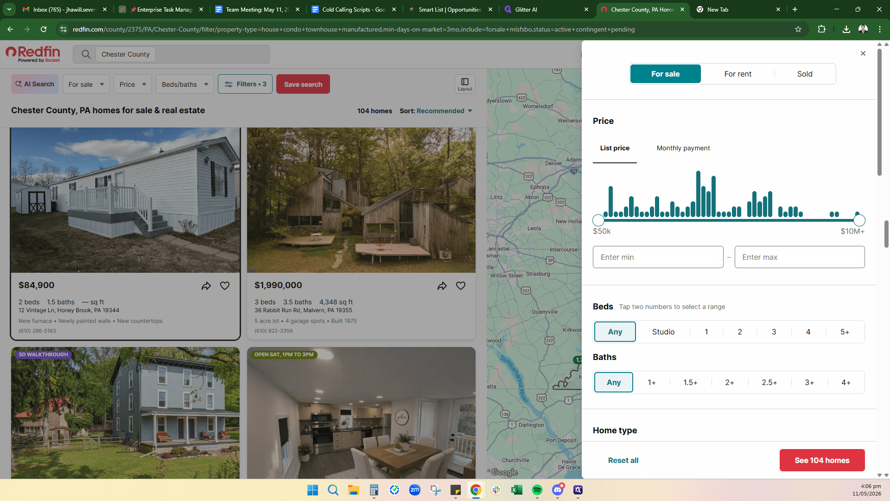Select the For sale toggle in the panel
The width and height of the screenshot is (890, 501).
click(x=665, y=74)
